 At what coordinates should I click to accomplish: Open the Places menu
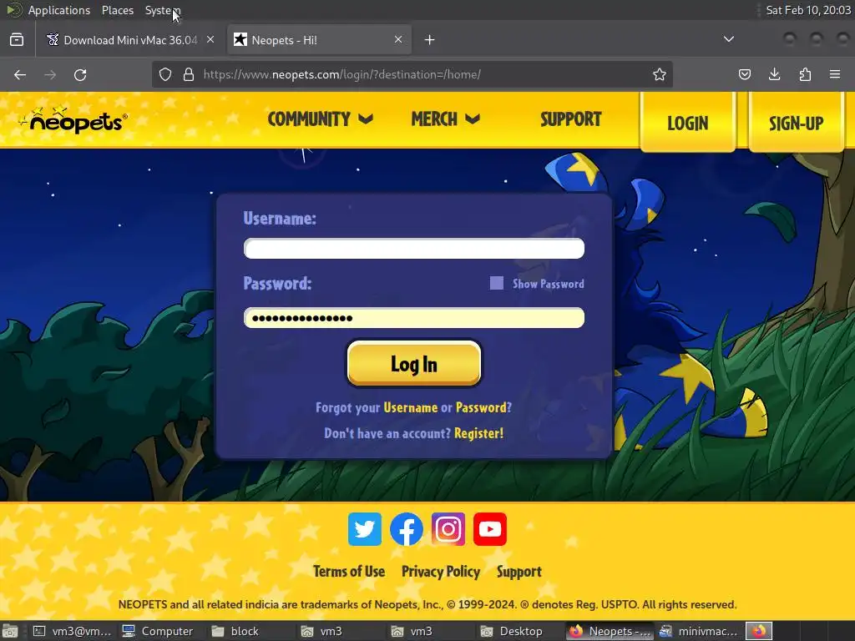pyautogui.click(x=118, y=10)
